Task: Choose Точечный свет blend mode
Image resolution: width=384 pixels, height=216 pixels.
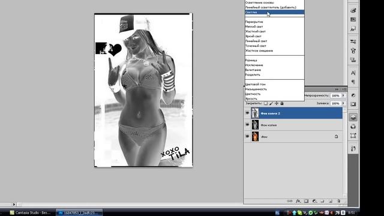Action: pos(275,46)
